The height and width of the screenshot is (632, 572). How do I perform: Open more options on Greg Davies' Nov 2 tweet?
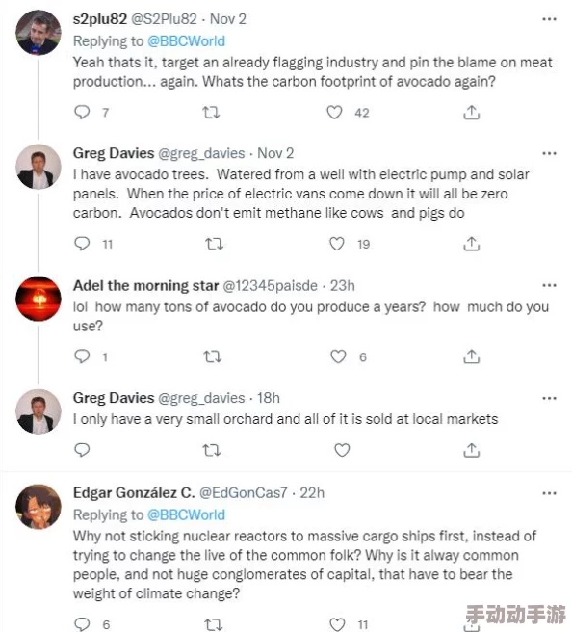tap(549, 153)
